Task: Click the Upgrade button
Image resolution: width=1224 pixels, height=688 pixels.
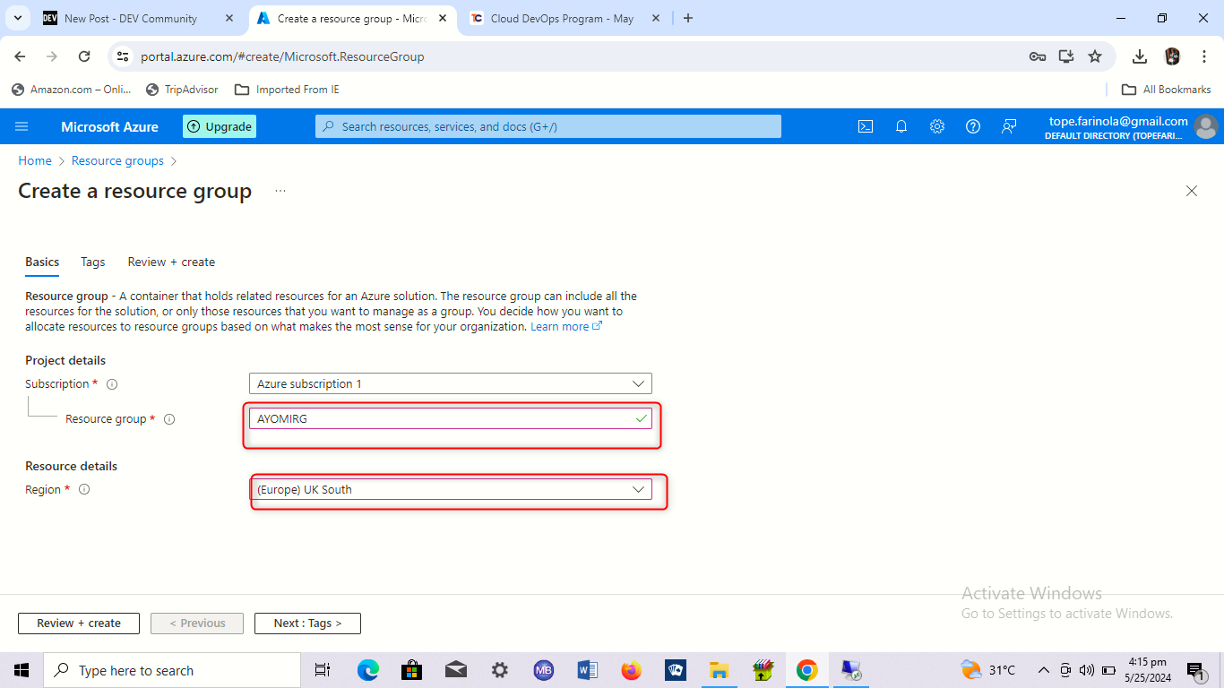Action: [220, 126]
